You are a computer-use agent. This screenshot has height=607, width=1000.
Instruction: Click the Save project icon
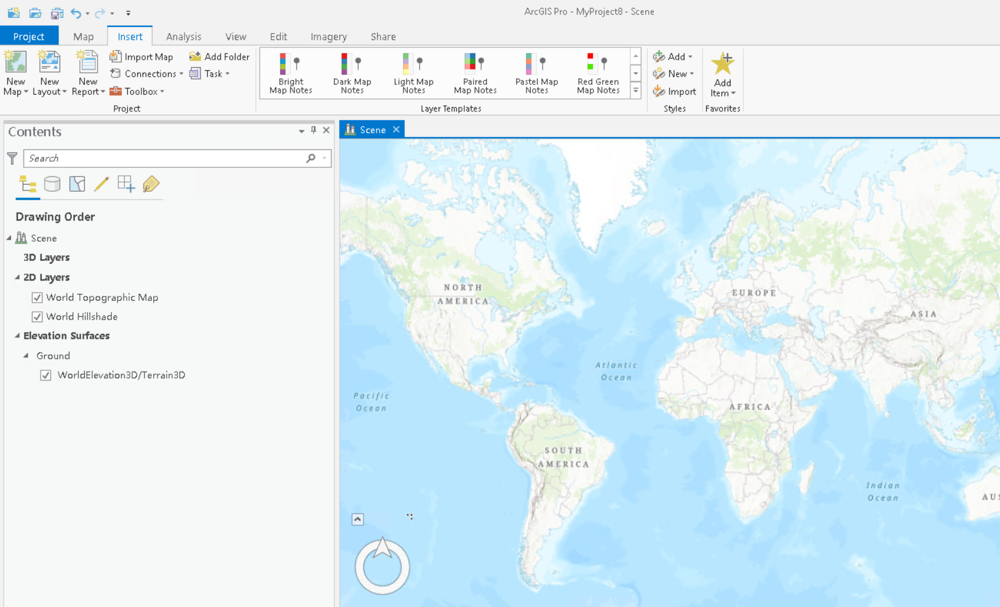coord(57,12)
